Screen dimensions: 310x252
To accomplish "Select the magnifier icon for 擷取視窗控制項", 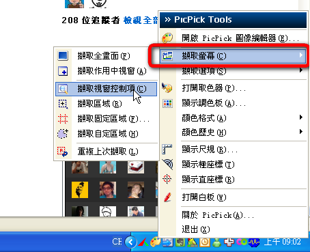I will (x=63, y=89).
